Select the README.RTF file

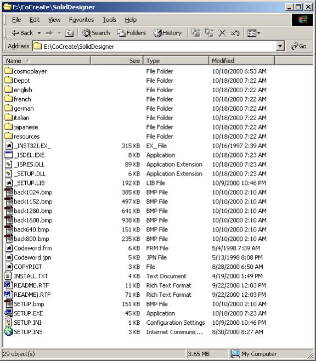[x=31, y=285]
